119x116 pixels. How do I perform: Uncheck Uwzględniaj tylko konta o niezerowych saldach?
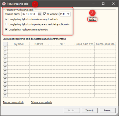point(6,19)
